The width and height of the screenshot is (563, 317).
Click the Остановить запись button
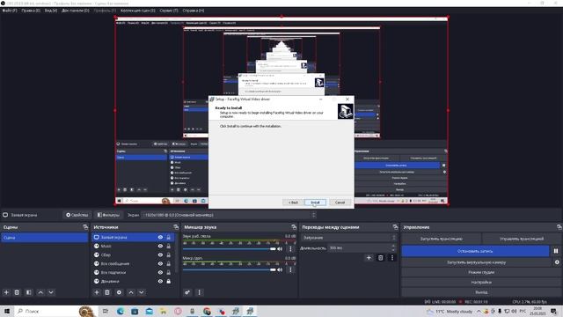[475, 251]
